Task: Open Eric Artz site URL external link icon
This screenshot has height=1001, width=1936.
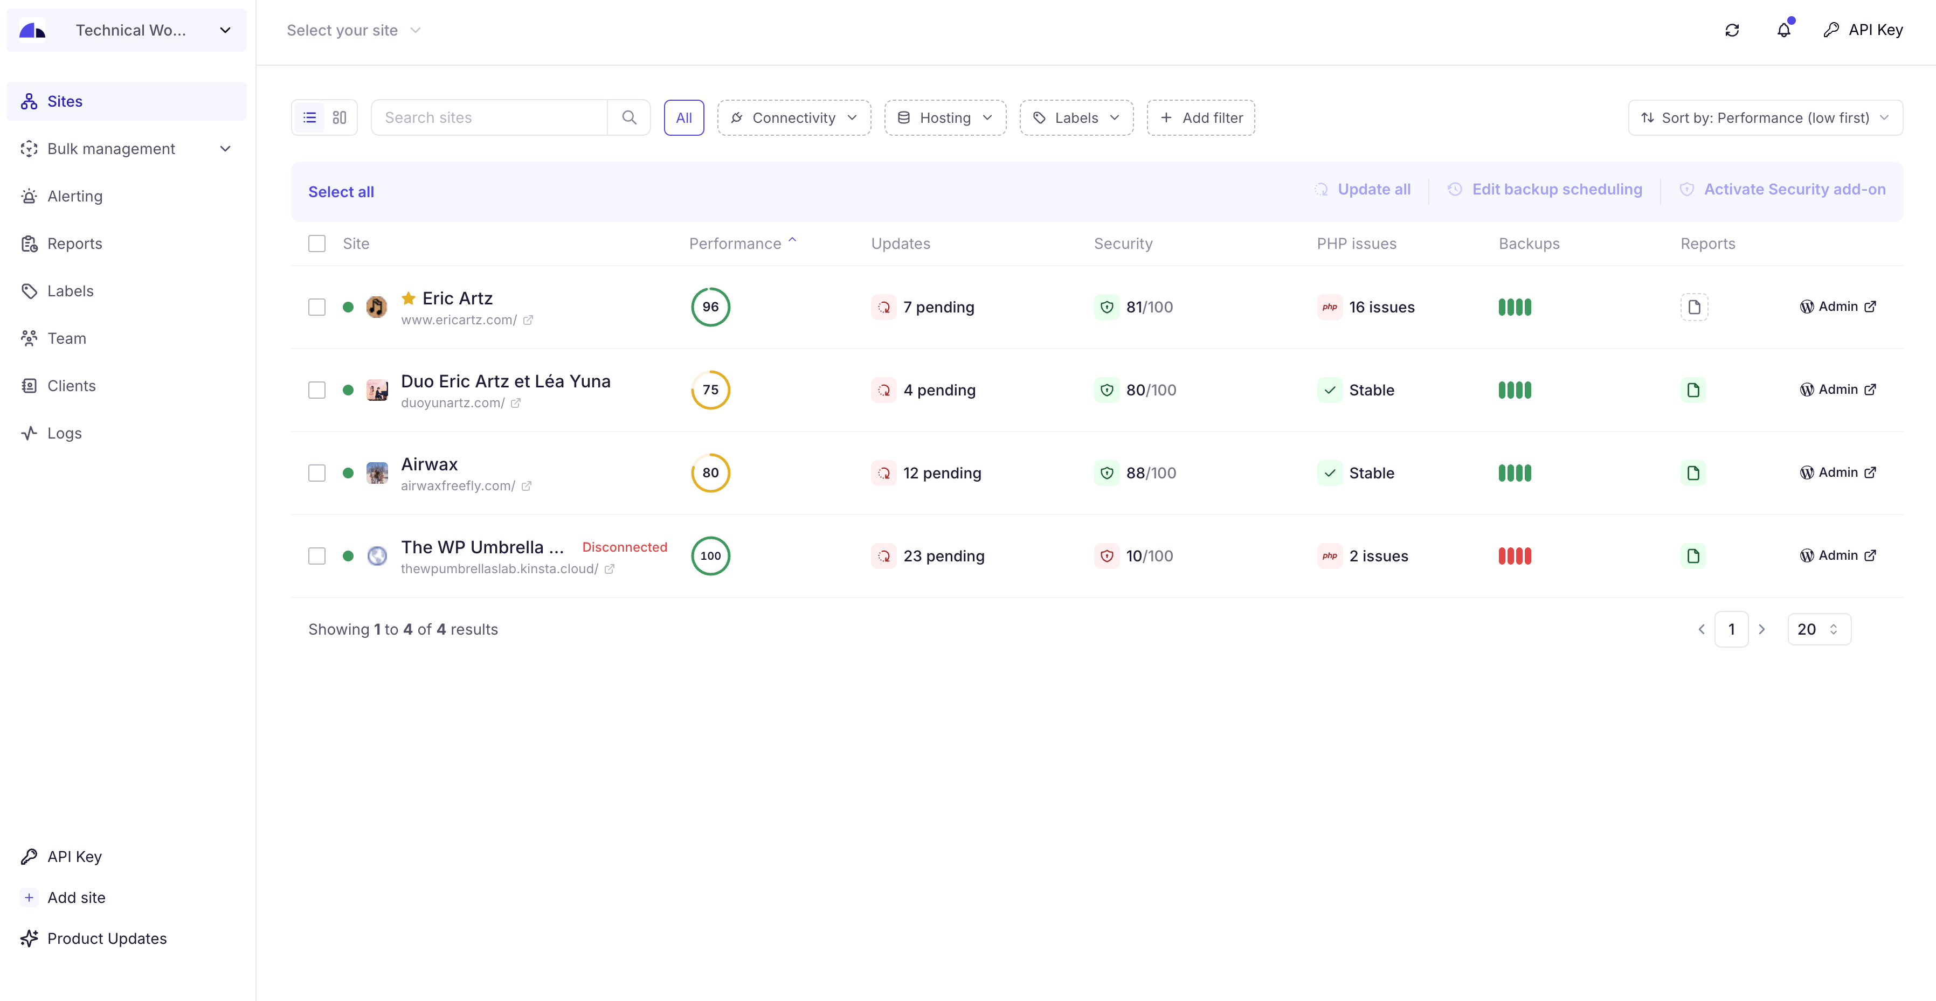Action: (x=528, y=320)
